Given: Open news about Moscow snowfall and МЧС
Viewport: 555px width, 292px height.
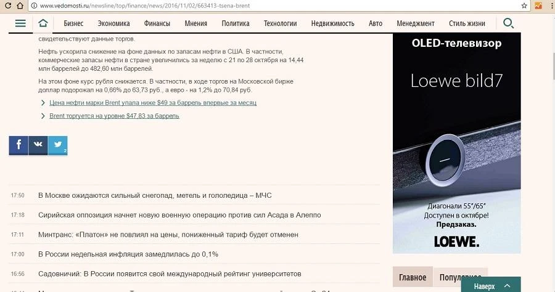Looking at the screenshot, I should (x=155, y=195).
